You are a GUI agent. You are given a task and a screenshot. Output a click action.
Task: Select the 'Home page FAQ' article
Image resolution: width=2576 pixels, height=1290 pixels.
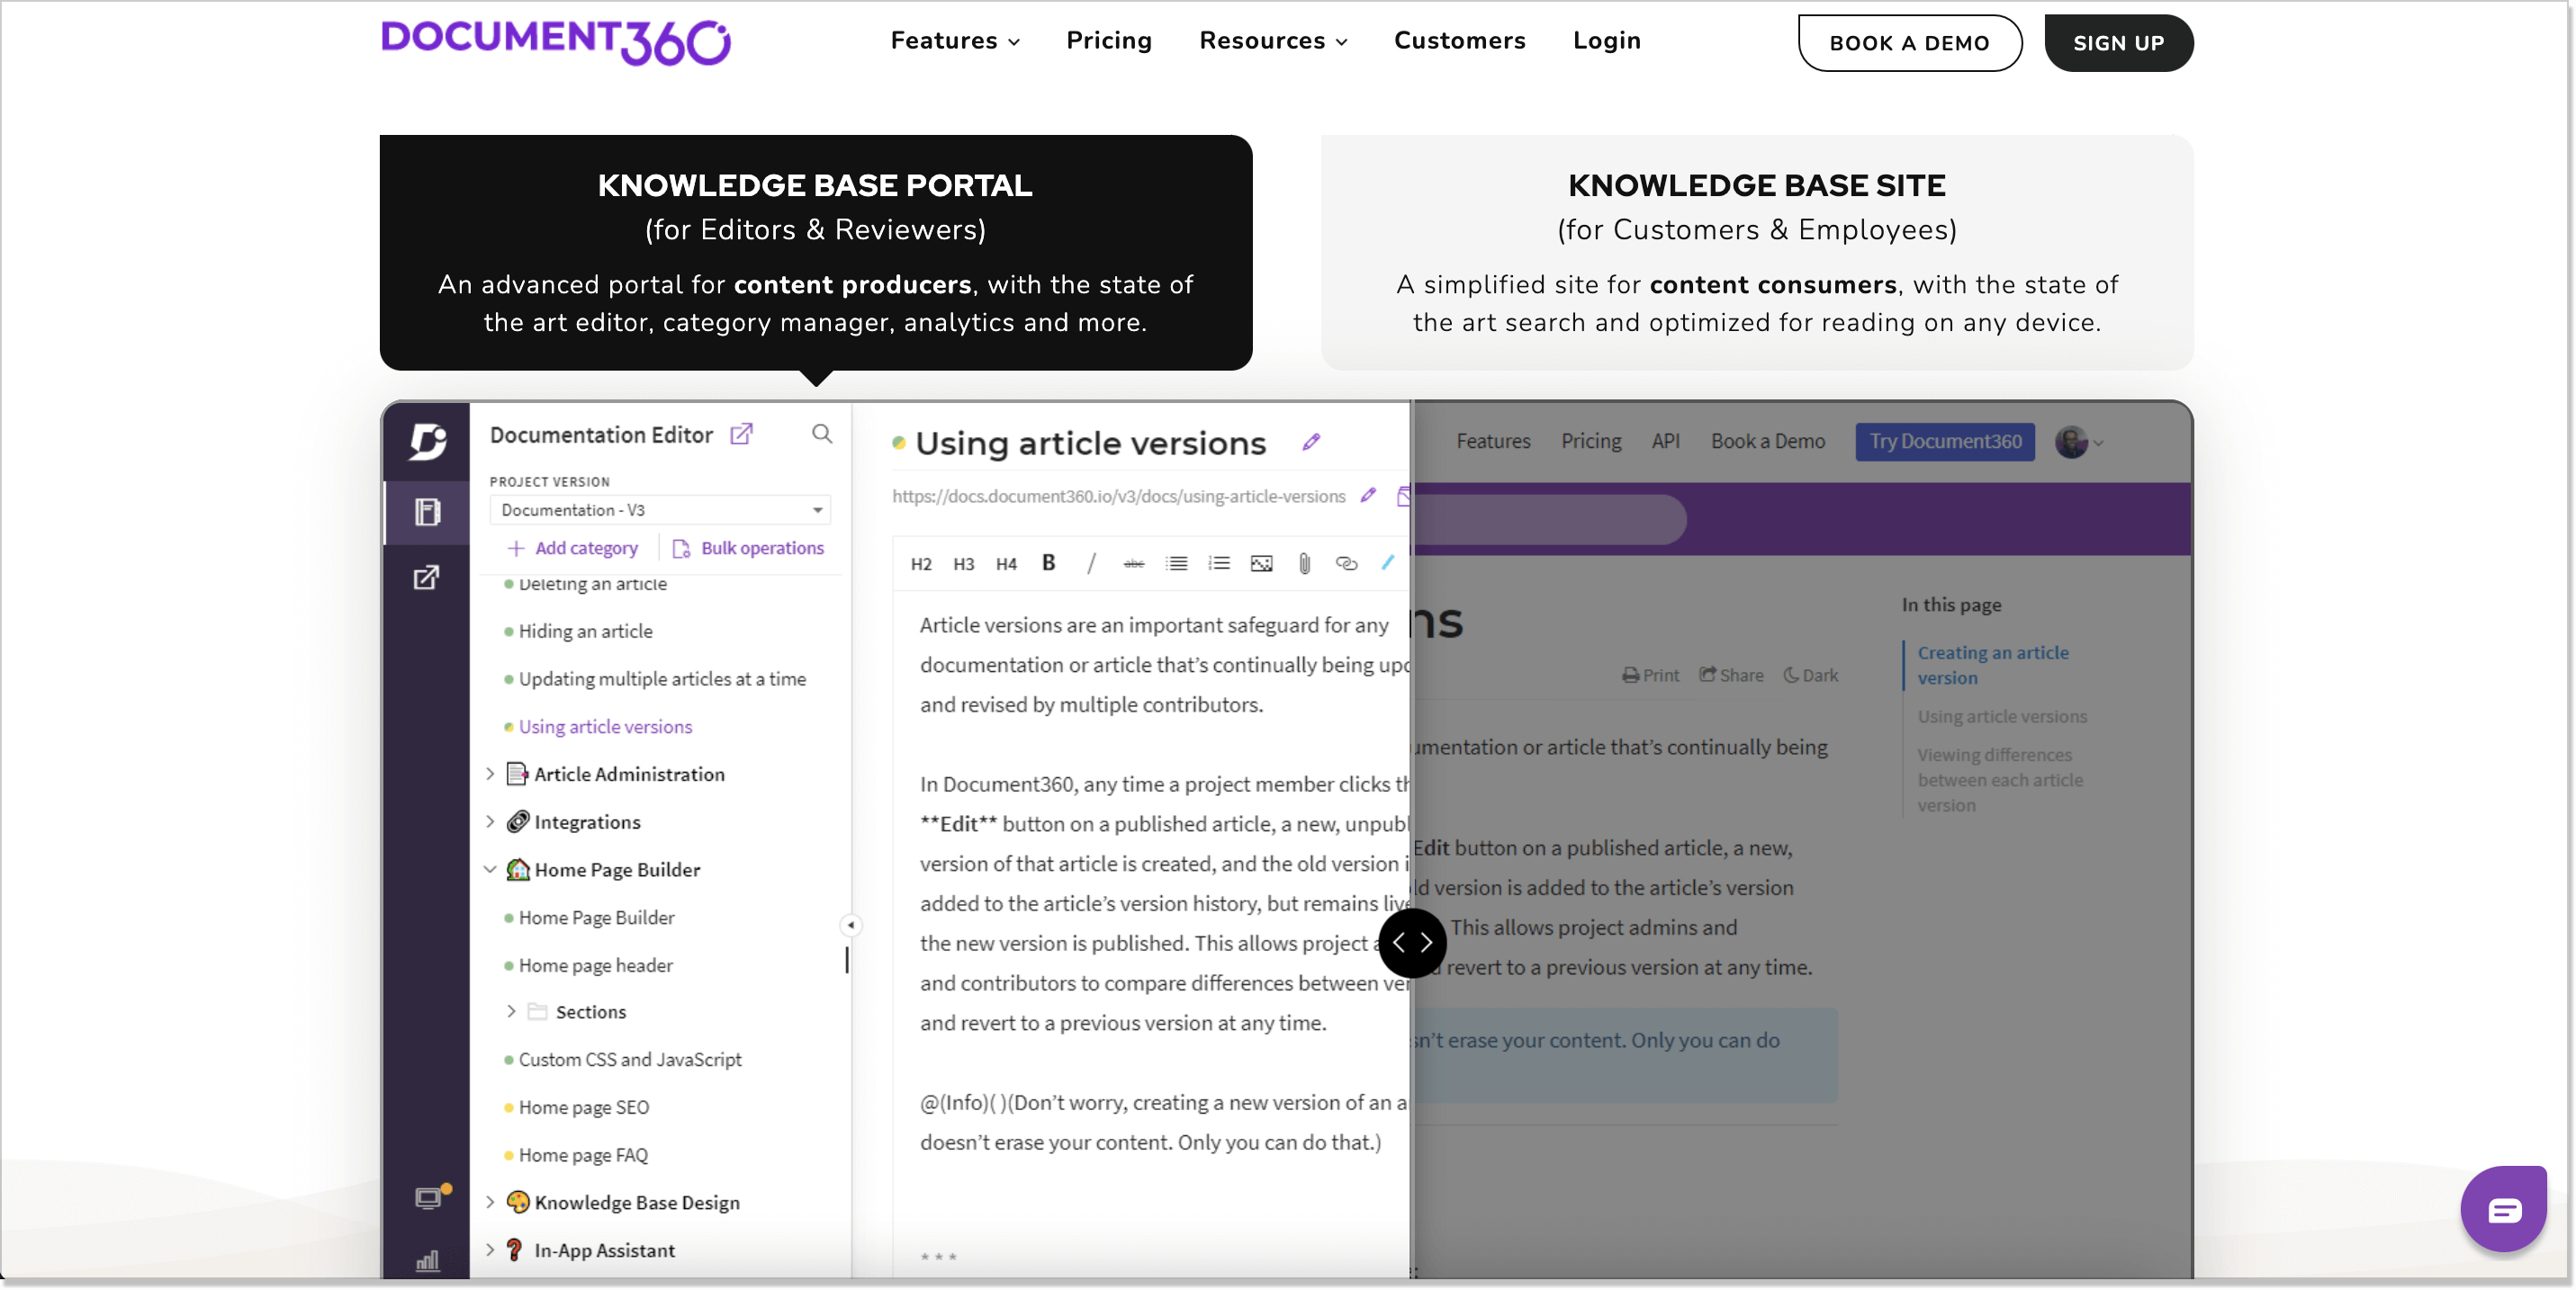point(583,1156)
